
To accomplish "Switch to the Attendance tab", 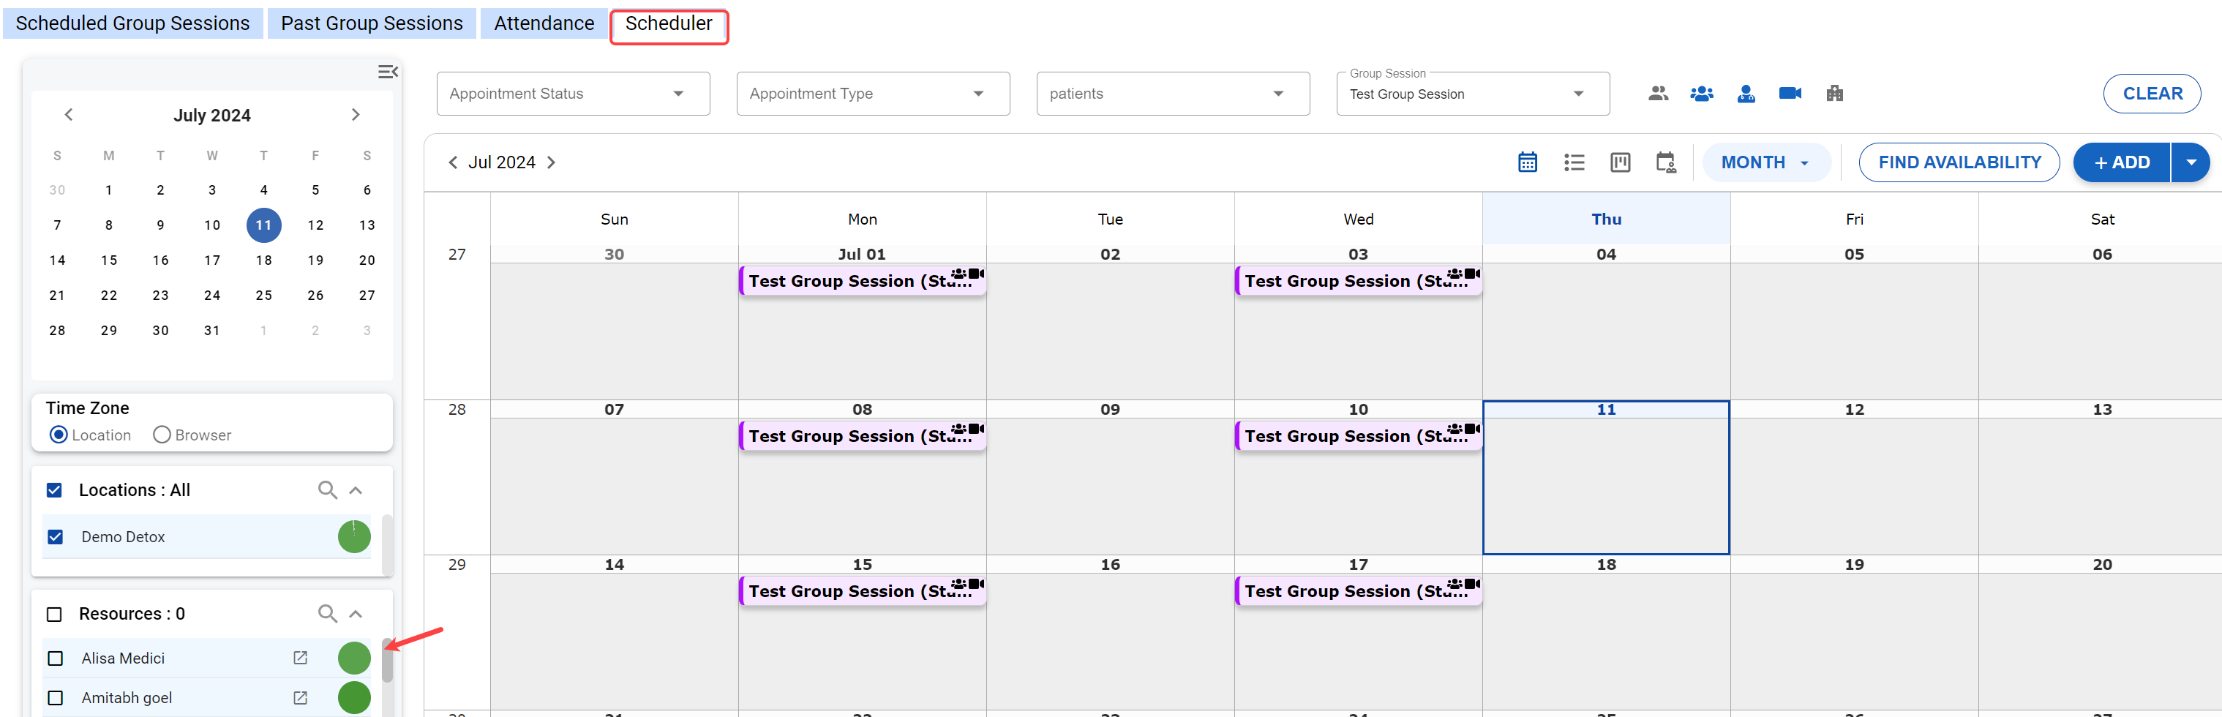I will (544, 23).
